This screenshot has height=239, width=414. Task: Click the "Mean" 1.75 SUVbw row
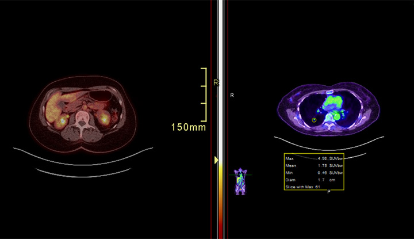[x=314, y=166]
